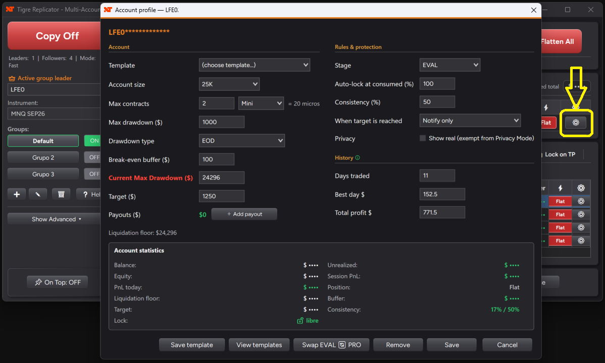The height and width of the screenshot is (363, 605).
Task: Open the Mini contract type dropdown
Action: point(261,103)
